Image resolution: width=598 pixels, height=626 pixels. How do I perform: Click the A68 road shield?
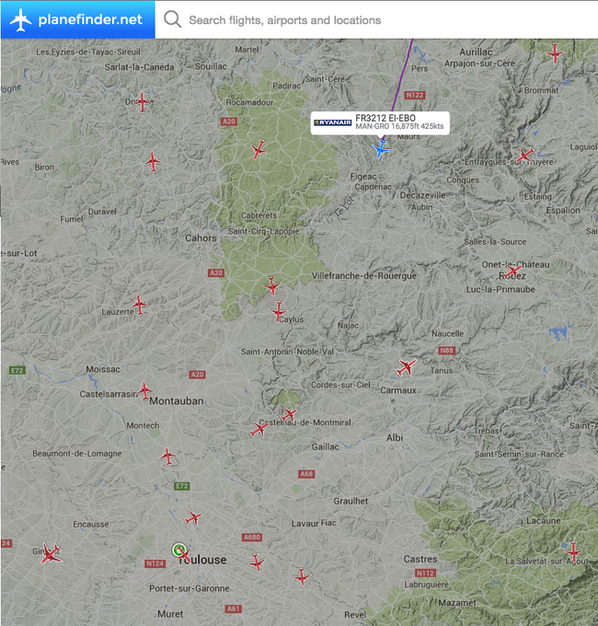[306, 474]
